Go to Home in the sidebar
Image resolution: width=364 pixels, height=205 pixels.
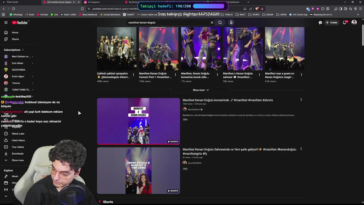coord(15,32)
